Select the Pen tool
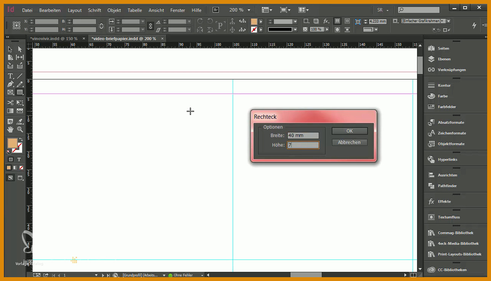Viewport: 491px width, 281px height. tap(10, 84)
